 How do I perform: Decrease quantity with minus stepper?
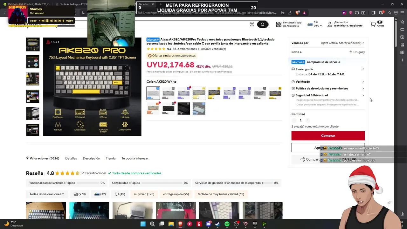point(294,120)
